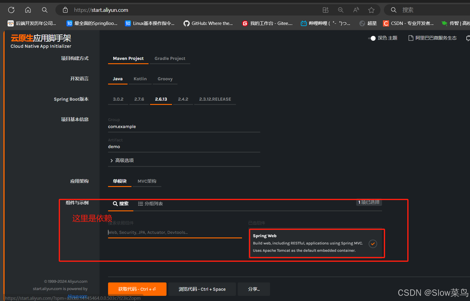Image resolution: width=470 pixels, height=301 pixels.
Task: Focus the dependency search input box
Action: [175, 233]
